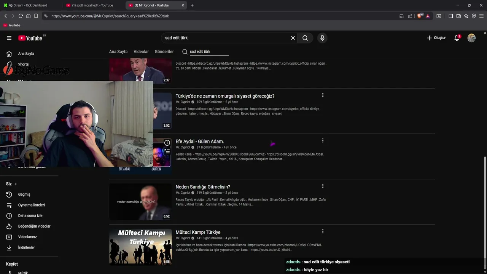
Task: Open the Oluştur create button
Action: click(436, 38)
